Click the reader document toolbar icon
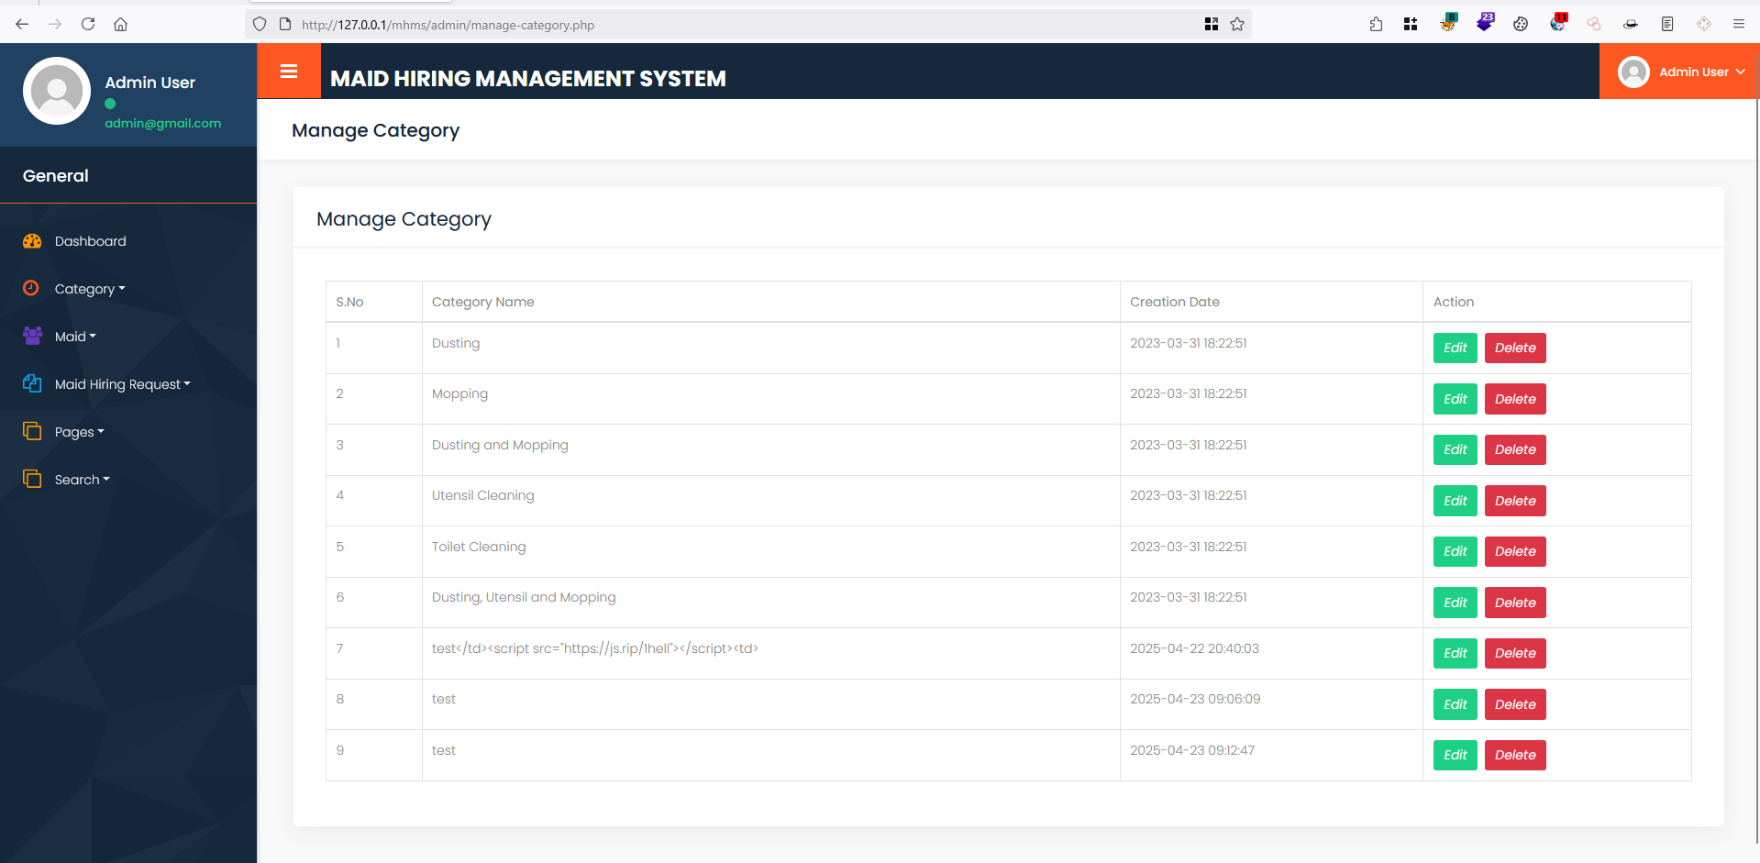 [1667, 24]
